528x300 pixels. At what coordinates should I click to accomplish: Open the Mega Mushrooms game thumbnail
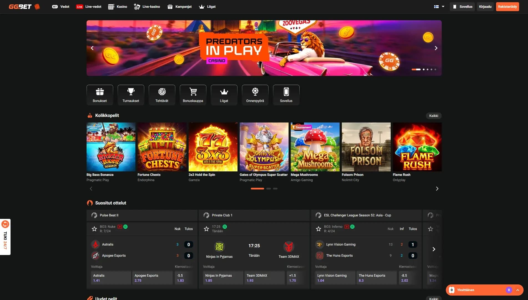coord(315,147)
